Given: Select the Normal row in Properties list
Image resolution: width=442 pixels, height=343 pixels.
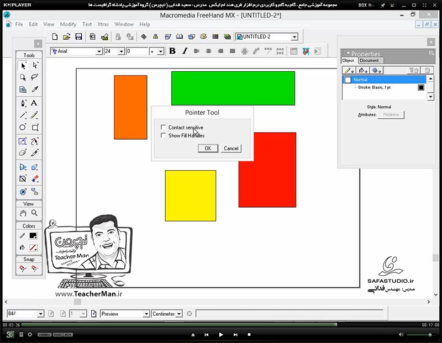Looking at the screenshot, I should [x=384, y=80].
